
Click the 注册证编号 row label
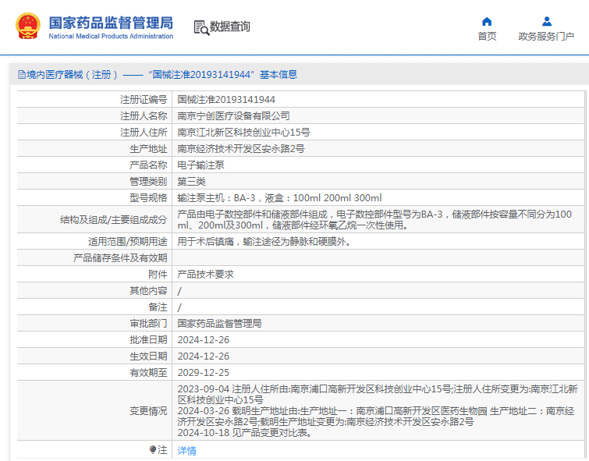click(x=144, y=100)
